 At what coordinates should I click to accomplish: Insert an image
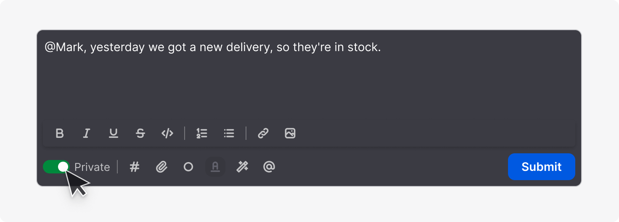290,133
